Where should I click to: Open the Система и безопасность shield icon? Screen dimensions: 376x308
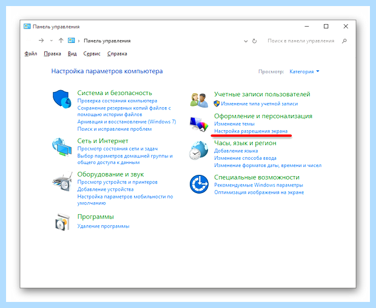pos(62,99)
